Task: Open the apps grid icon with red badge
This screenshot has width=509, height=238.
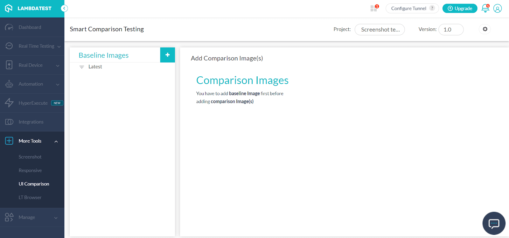Action: [374, 9]
